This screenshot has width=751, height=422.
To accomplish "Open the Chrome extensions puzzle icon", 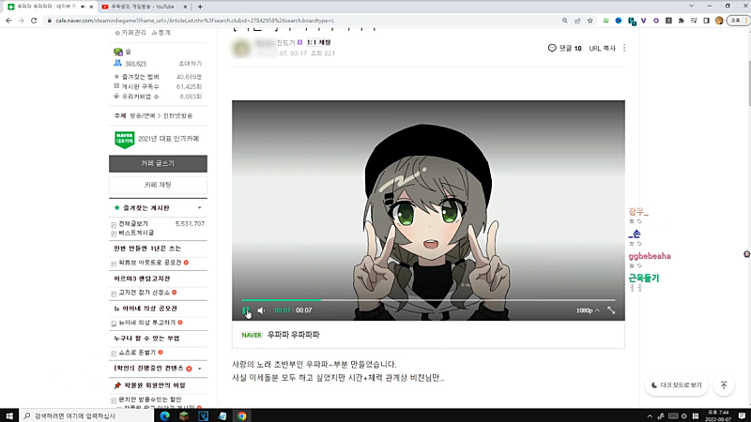I will pyautogui.click(x=682, y=21).
